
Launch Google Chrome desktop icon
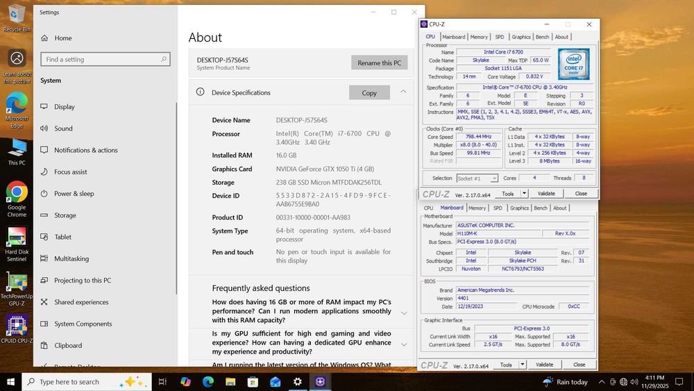(x=17, y=199)
